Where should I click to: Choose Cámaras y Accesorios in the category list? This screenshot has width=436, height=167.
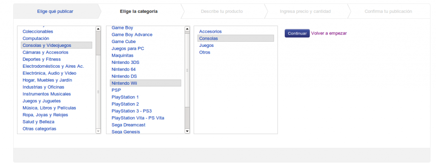[45, 52]
